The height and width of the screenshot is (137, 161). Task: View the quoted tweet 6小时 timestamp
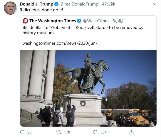[118, 21]
